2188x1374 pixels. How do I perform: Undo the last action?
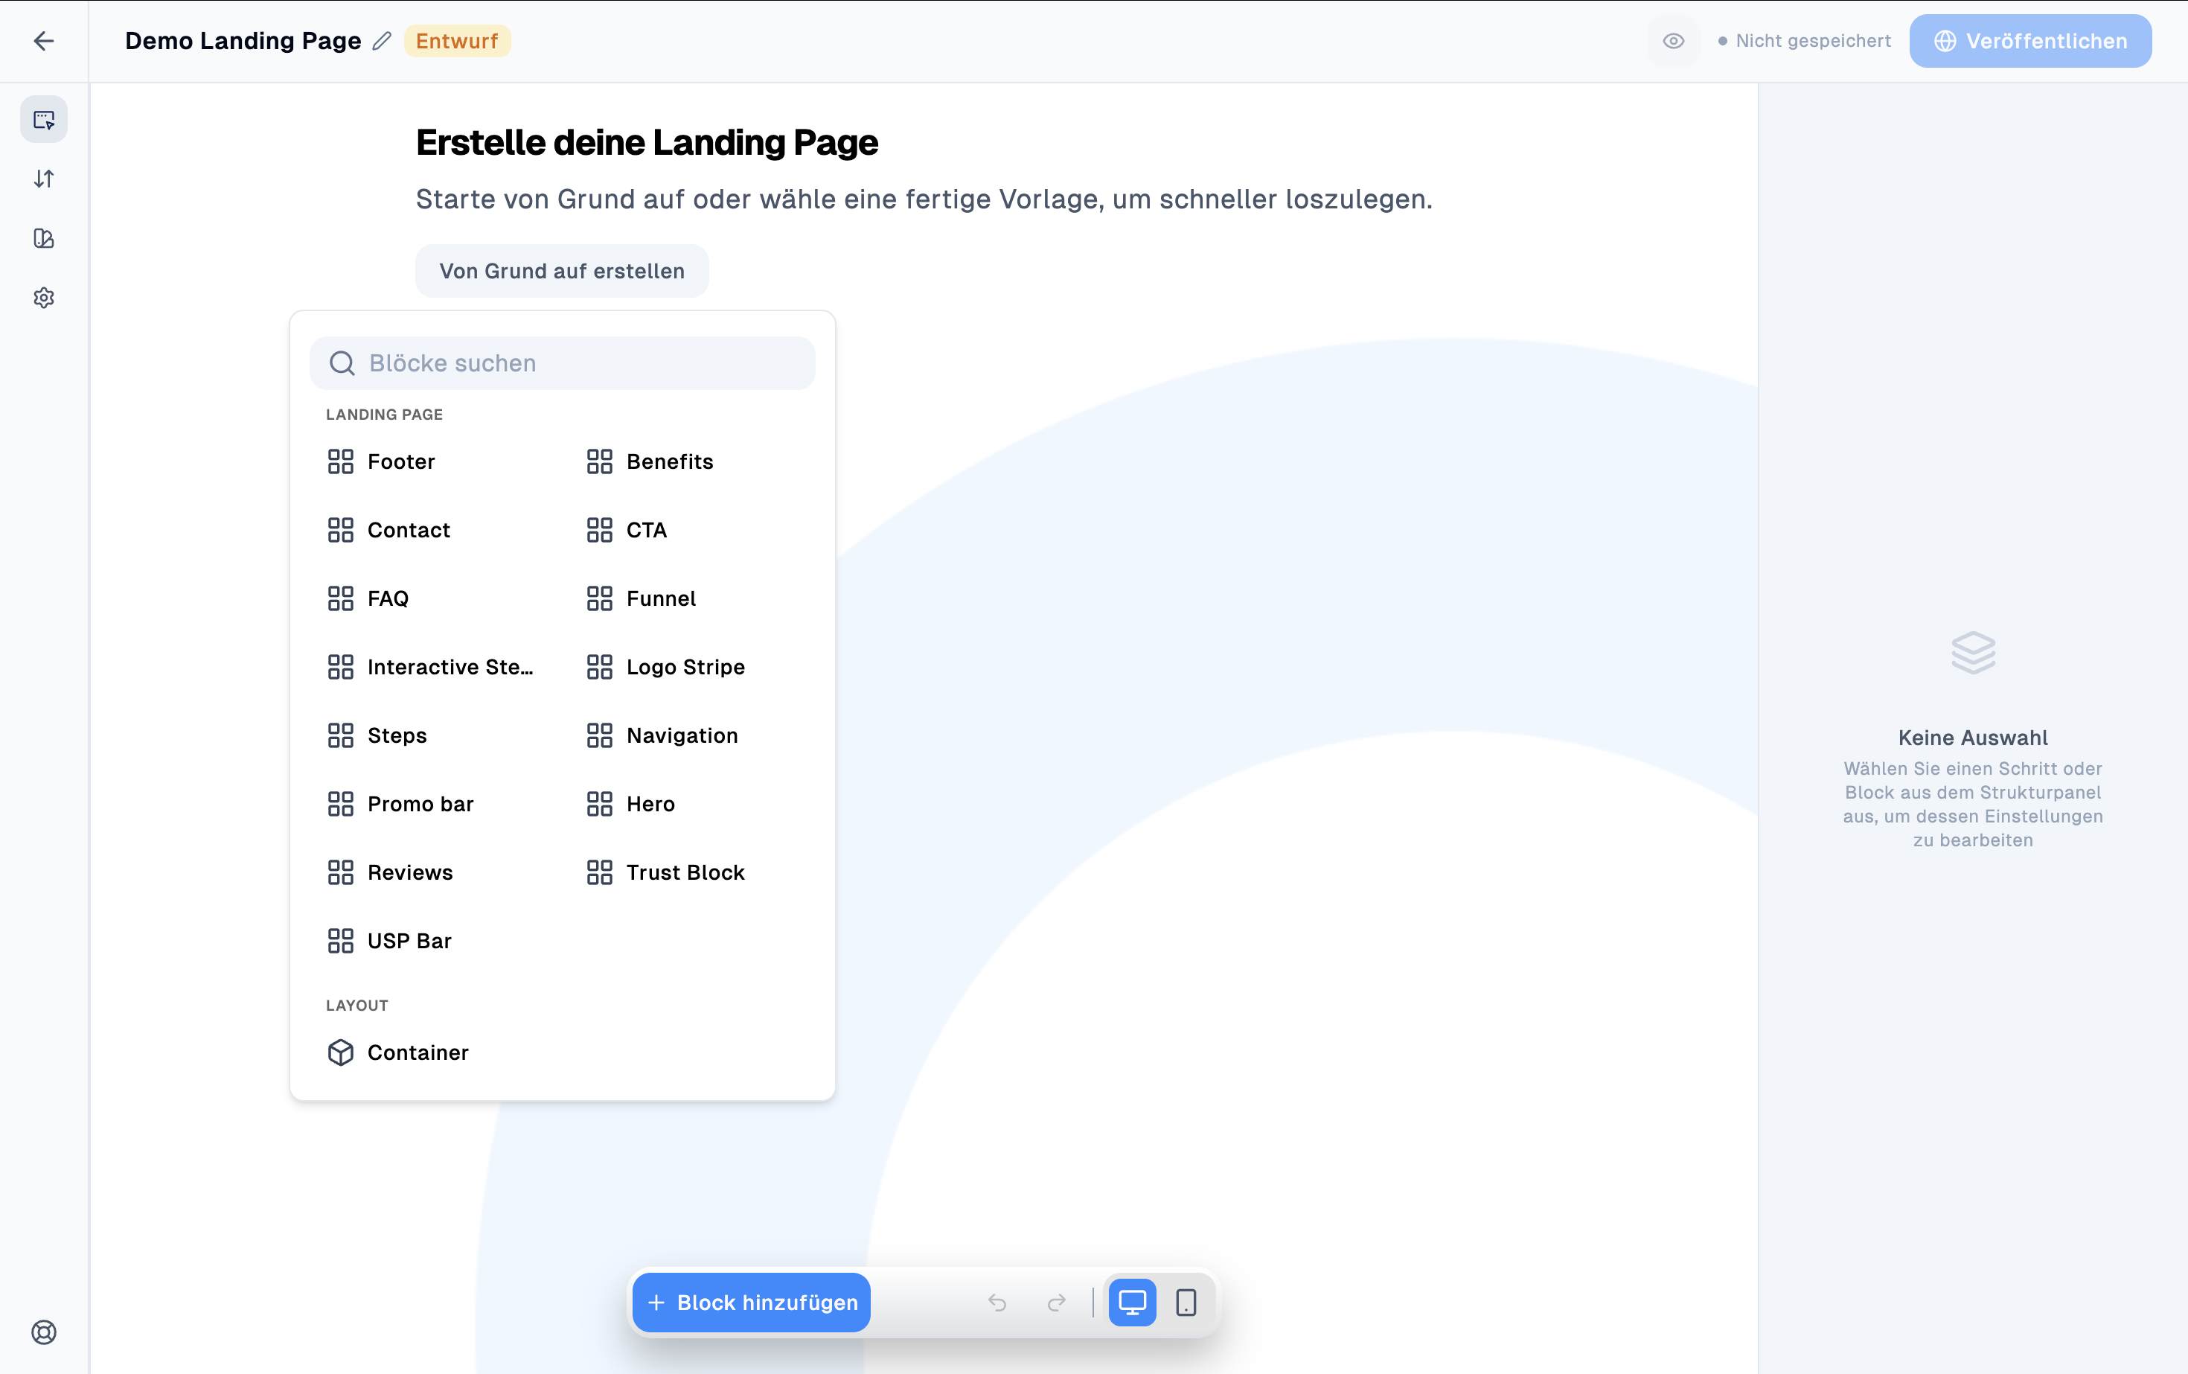click(998, 1303)
